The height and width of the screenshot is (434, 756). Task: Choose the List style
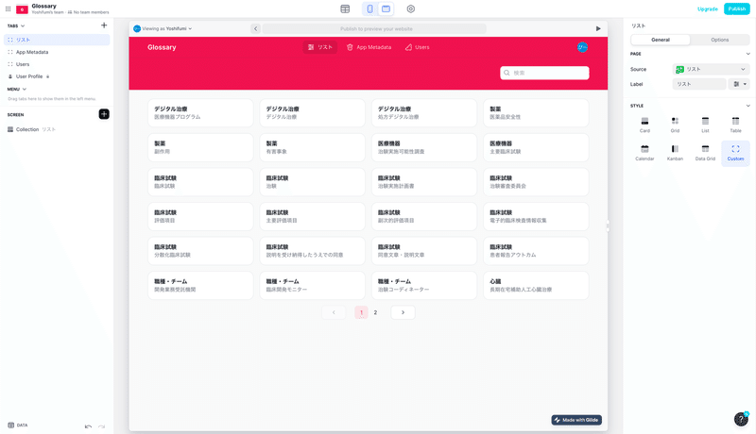(x=705, y=125)
